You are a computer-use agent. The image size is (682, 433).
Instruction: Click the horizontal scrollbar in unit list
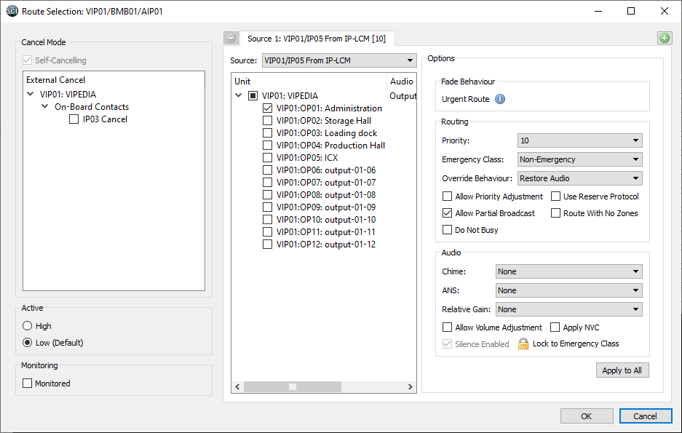click(324, 387)
